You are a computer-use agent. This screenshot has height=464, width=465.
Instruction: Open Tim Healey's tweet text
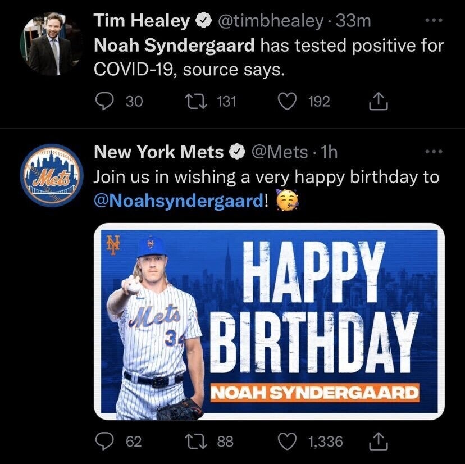268,57
